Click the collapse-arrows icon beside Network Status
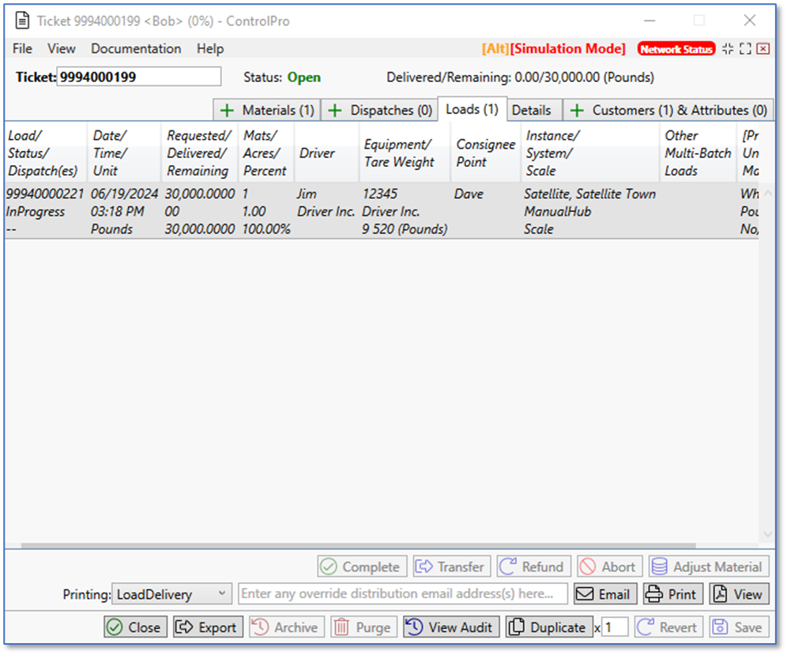 pos(728,49)
